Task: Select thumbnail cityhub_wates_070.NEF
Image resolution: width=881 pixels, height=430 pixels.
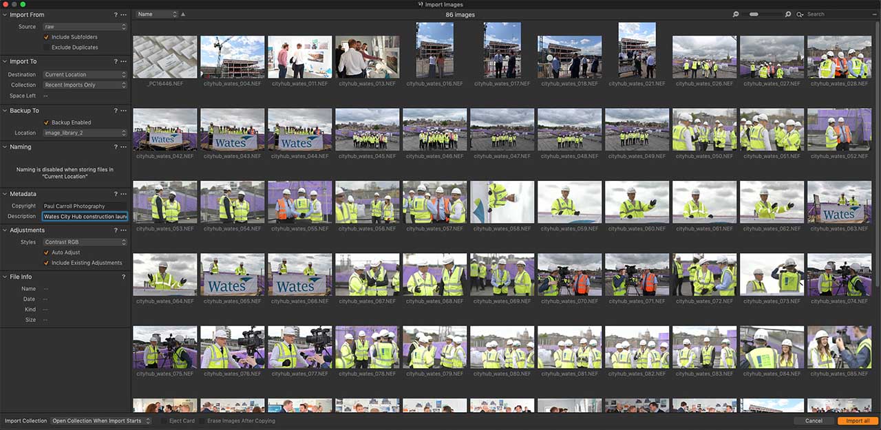Action: pos(569,275)
